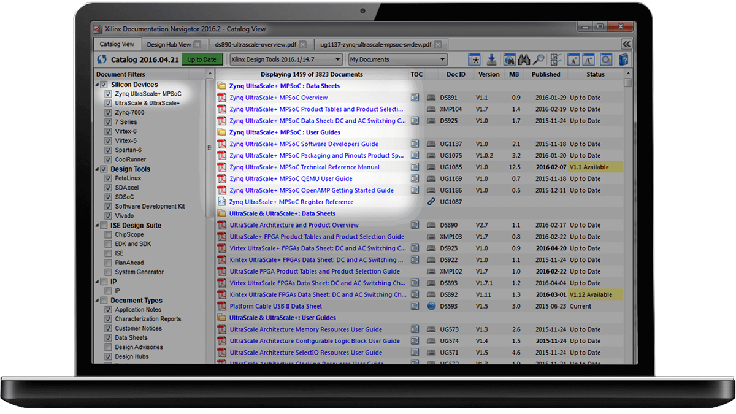Collapse the ISE Design Suite tree group
This screenshot has height=414, width=736.
[97, 226]
